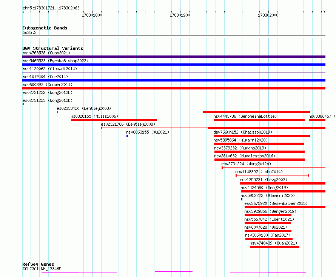
Task: Click the nsv4740439 (Quan2021) label
Action: [x=273, y=243]
